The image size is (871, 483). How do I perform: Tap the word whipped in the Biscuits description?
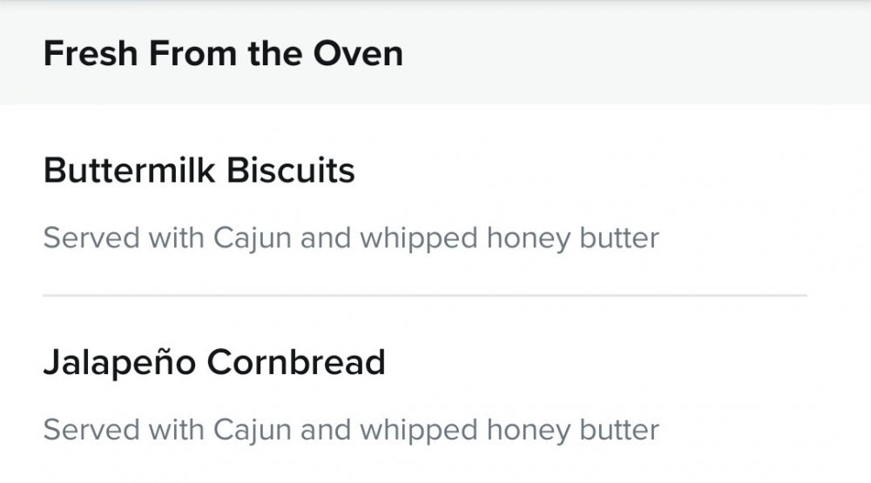click(x=419, y=239)
